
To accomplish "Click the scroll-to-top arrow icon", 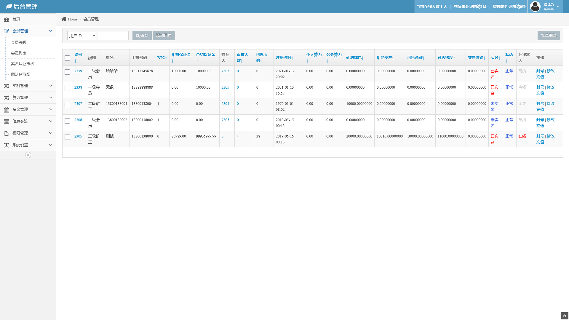I will click(565, 316).
